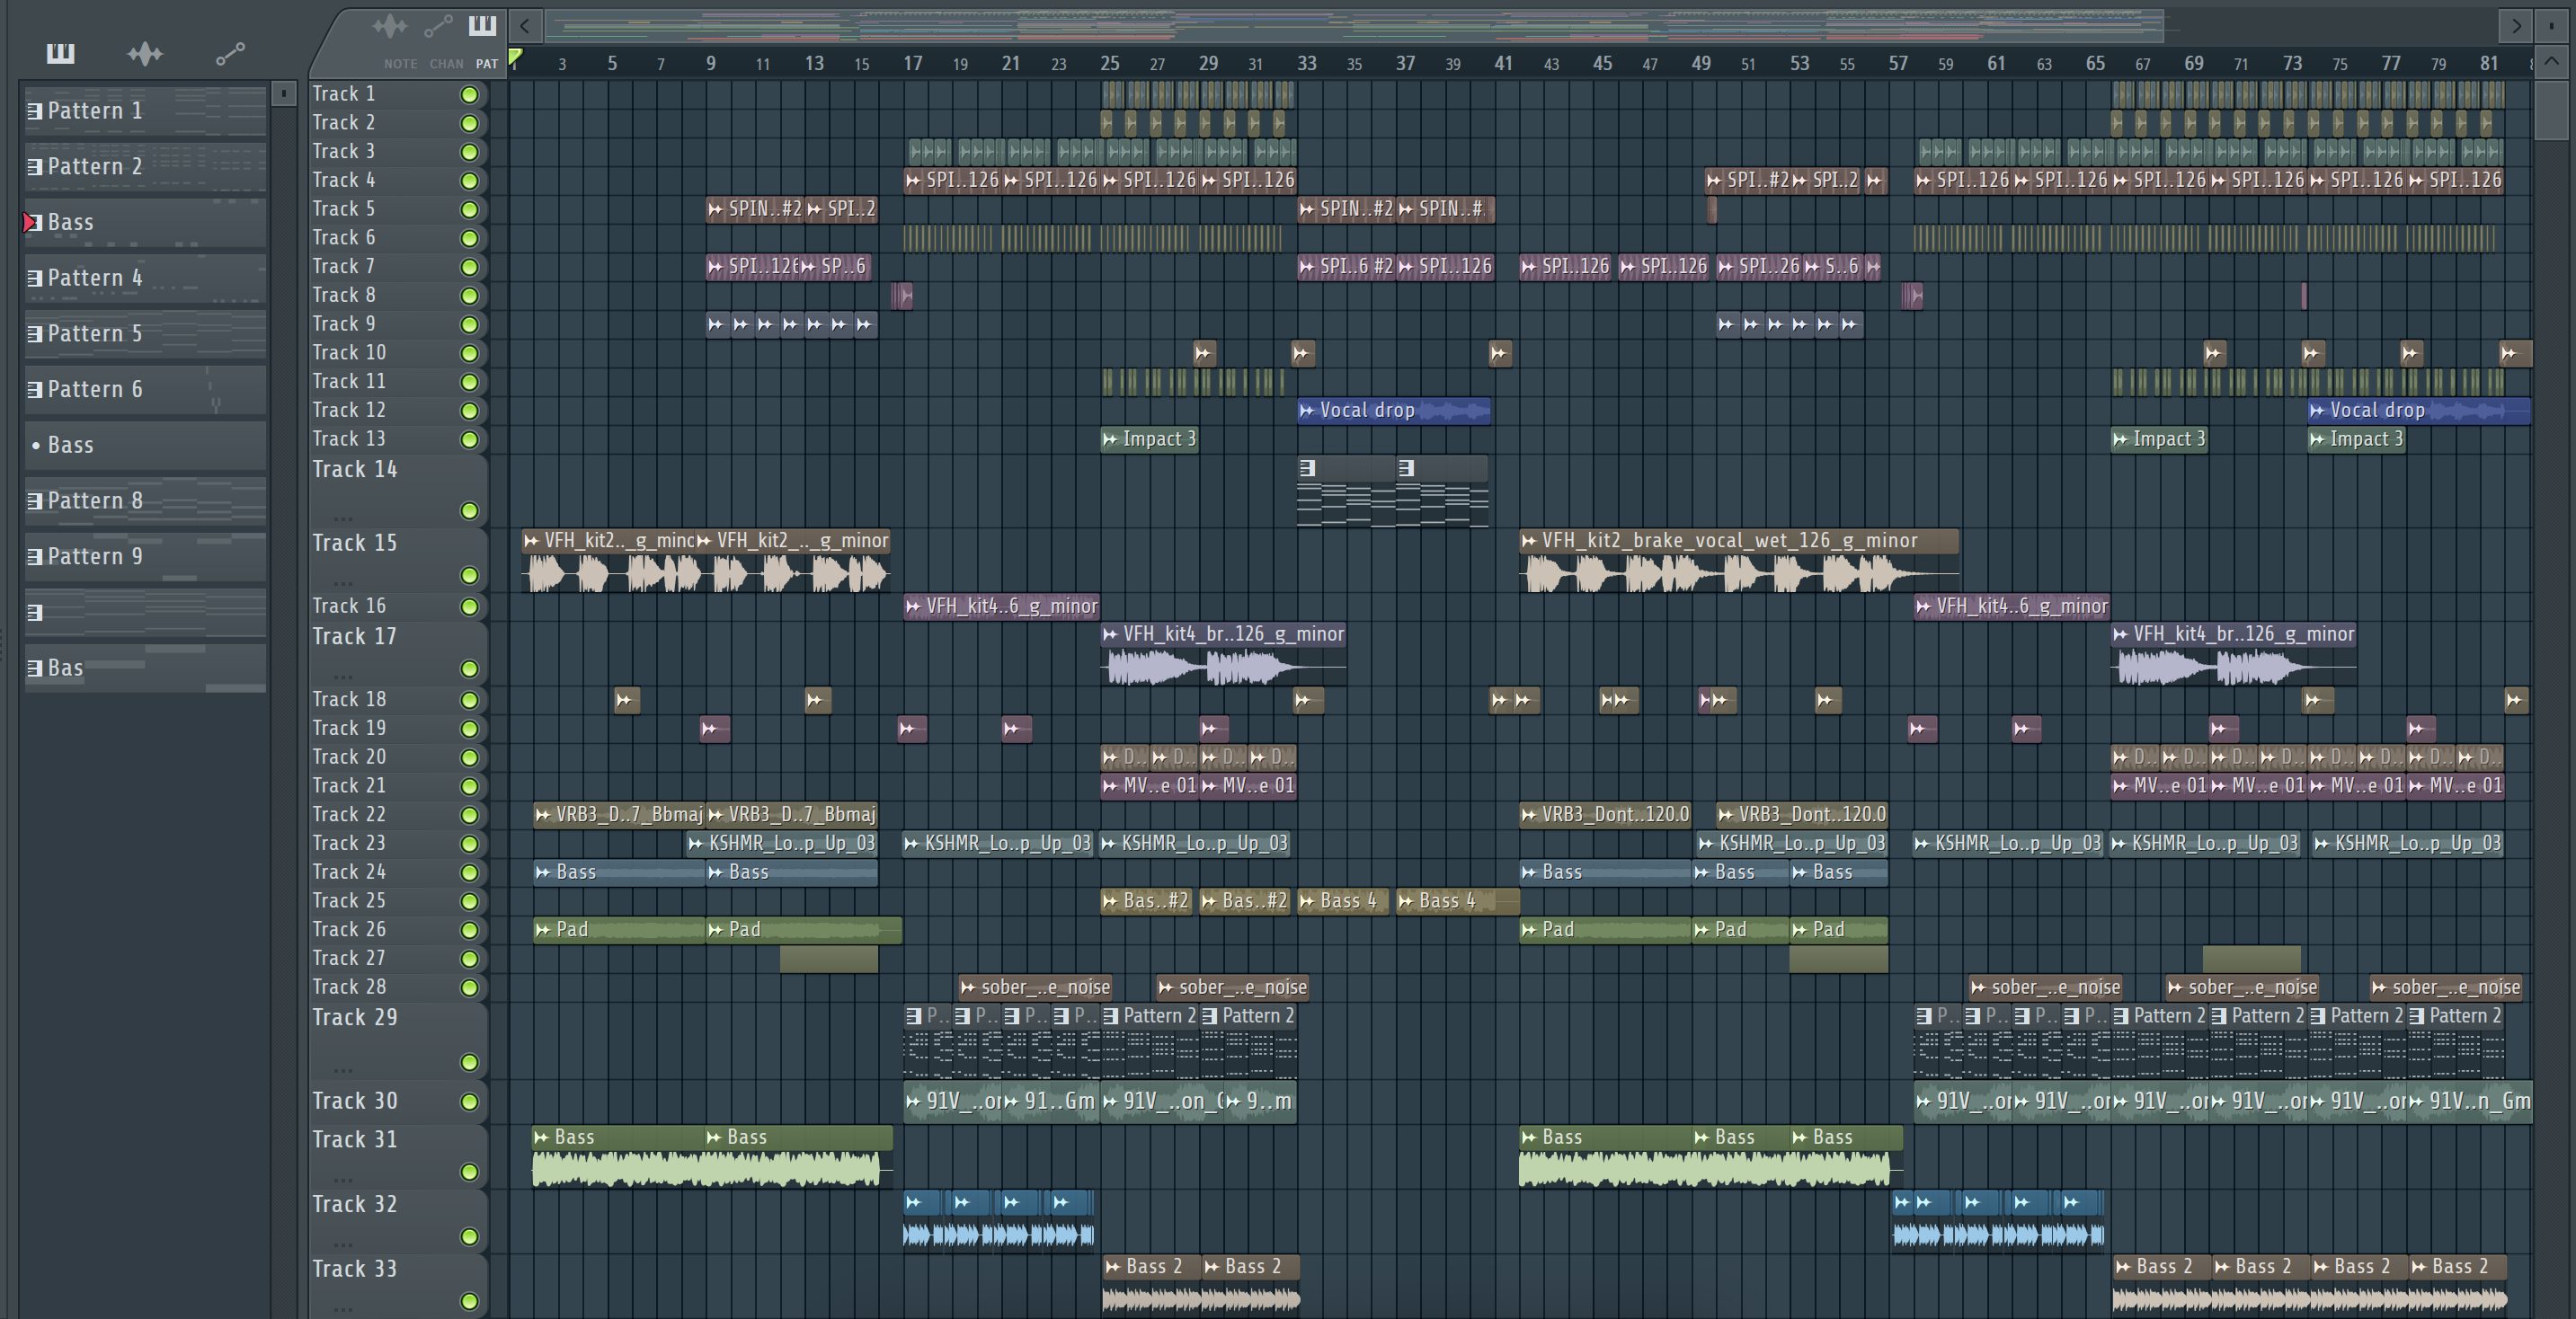The width and height of the screenshot is (2576, 1319).
Task: Mute Track 15 using its green LED
Action: pos(469,575)
